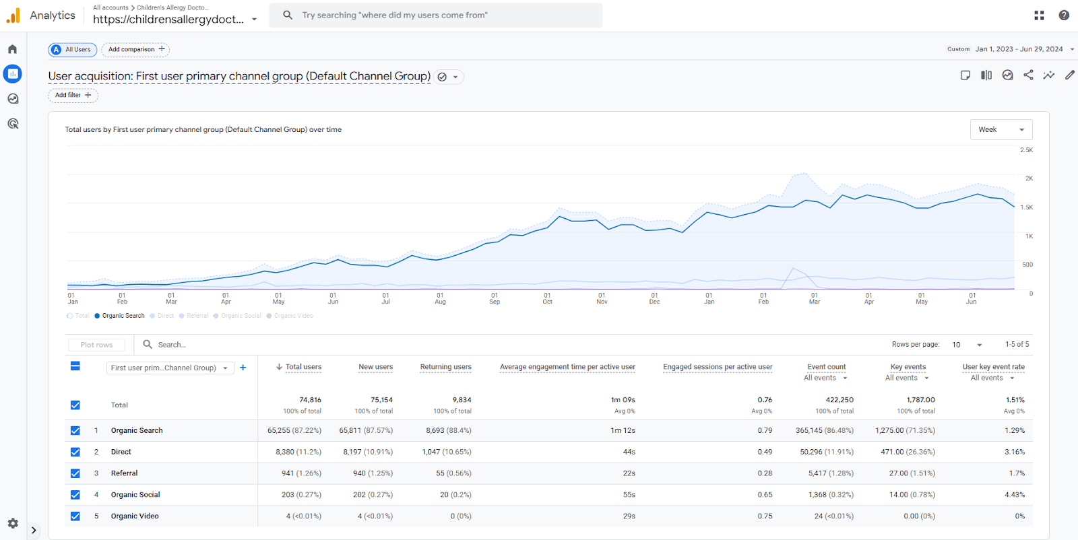The height and width of the screenshot is (540, 1078).
Task: Open the Advertising section icon
Action: click(13, 124)
